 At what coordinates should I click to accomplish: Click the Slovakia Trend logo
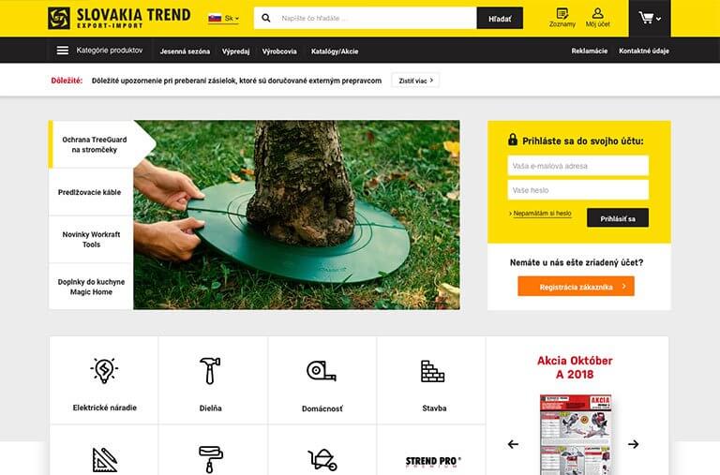[119, 19]
